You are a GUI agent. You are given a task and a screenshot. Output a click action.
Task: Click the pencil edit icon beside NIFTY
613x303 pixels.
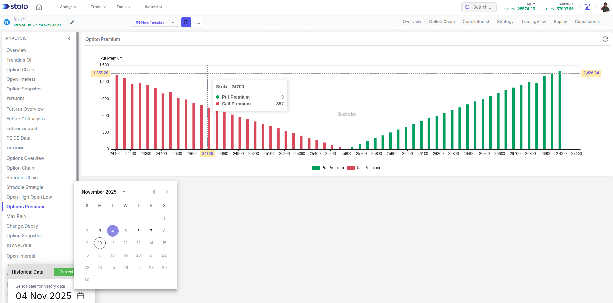pyautogui.click(x=72, y=22)
